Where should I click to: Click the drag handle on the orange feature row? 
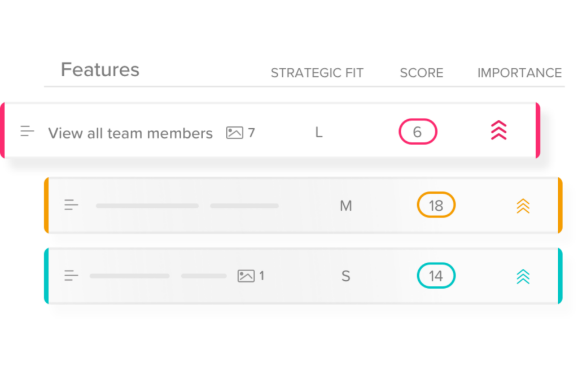coord(71,205)
